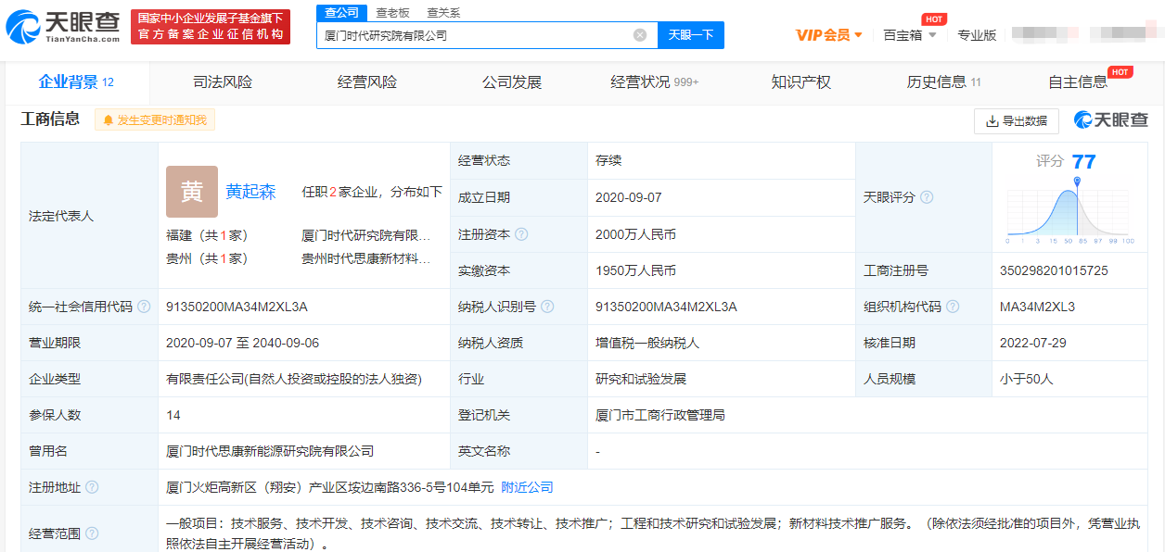Open the 专业版 link
This screenshot has width=1165, height=552.
977,35
